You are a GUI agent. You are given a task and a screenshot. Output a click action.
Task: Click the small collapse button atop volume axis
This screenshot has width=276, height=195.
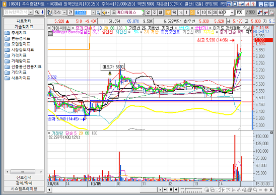point(272,133)
